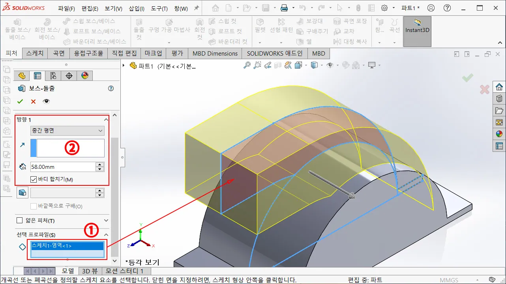The height and width of the screenshot is (284, 506).
Task: Switch to the 곡면 tab
Action: tap(59, 53)
